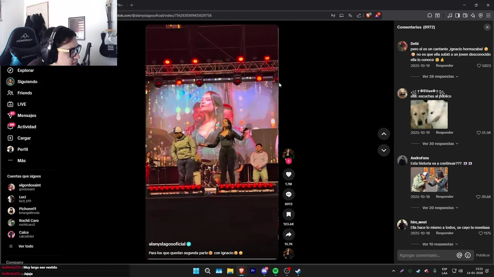
Task: Open the alanyslagosoficial profile name link
Action: tap(167, 244)
